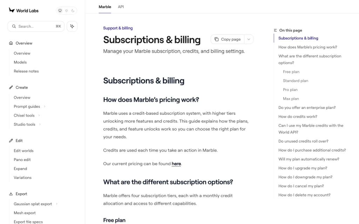Select the system theme icon
This screenshot has height=224, width=359.
[x=60, y=10]
